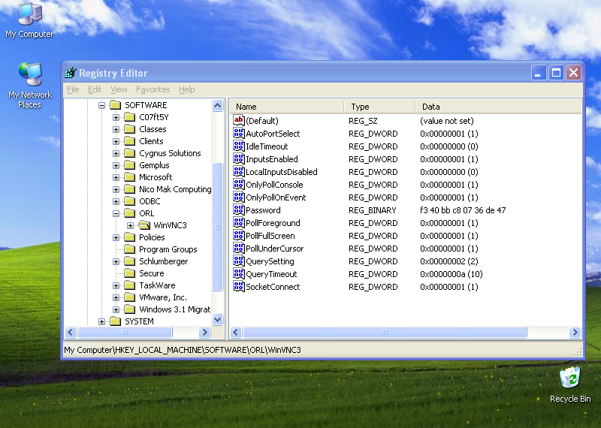Select the My Network Places icon

(x=30, y=75)
